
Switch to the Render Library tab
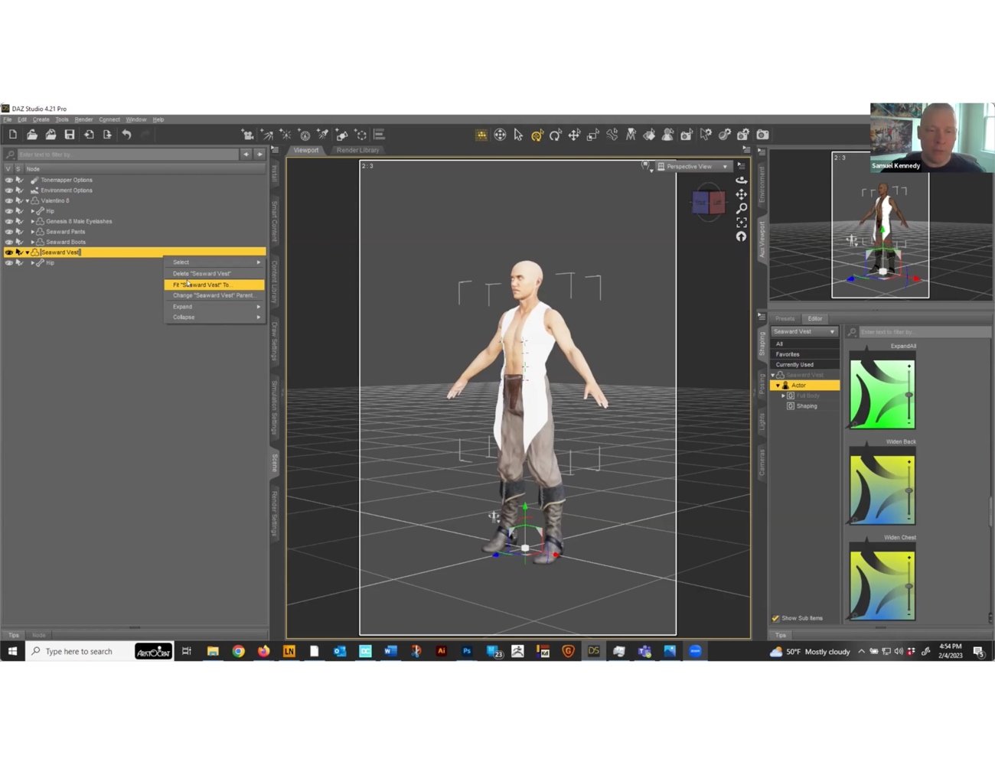coord(357,150)
